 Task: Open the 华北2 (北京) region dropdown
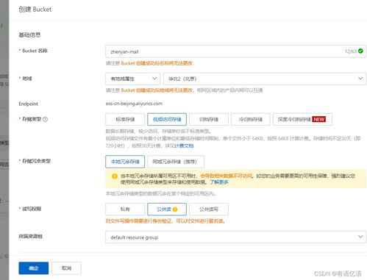pos(265,79)
